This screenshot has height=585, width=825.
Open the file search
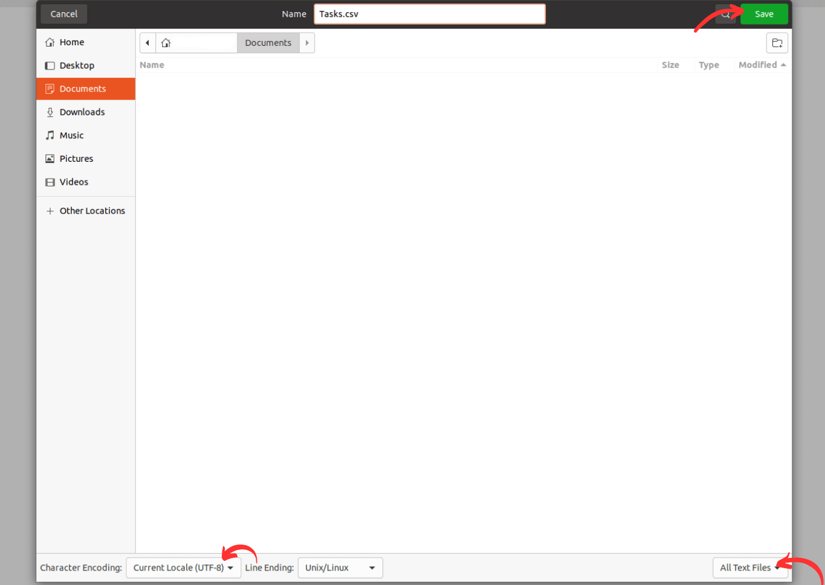[726, 13]
